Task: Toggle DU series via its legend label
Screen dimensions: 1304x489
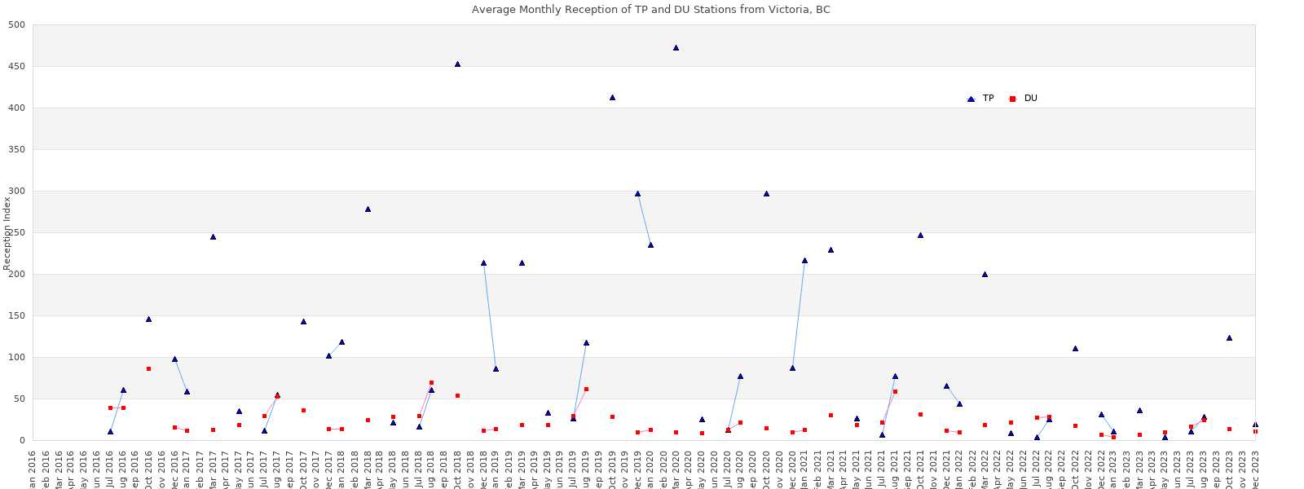Action: pos(1031,99)
